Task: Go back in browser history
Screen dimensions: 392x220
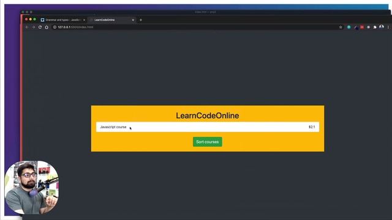Action: pos(27,27)
